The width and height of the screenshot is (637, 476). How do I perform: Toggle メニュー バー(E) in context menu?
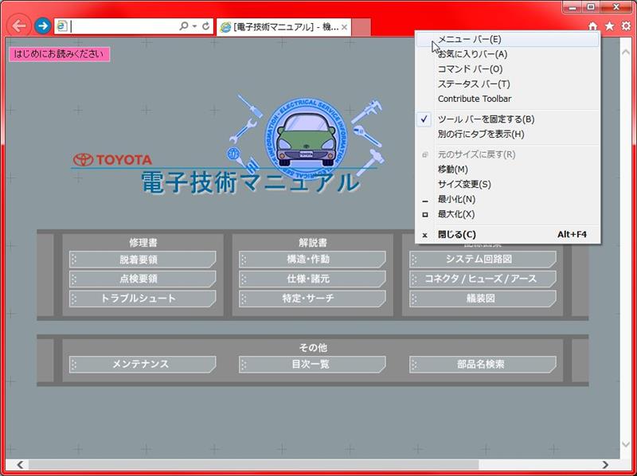click(507, 39)
